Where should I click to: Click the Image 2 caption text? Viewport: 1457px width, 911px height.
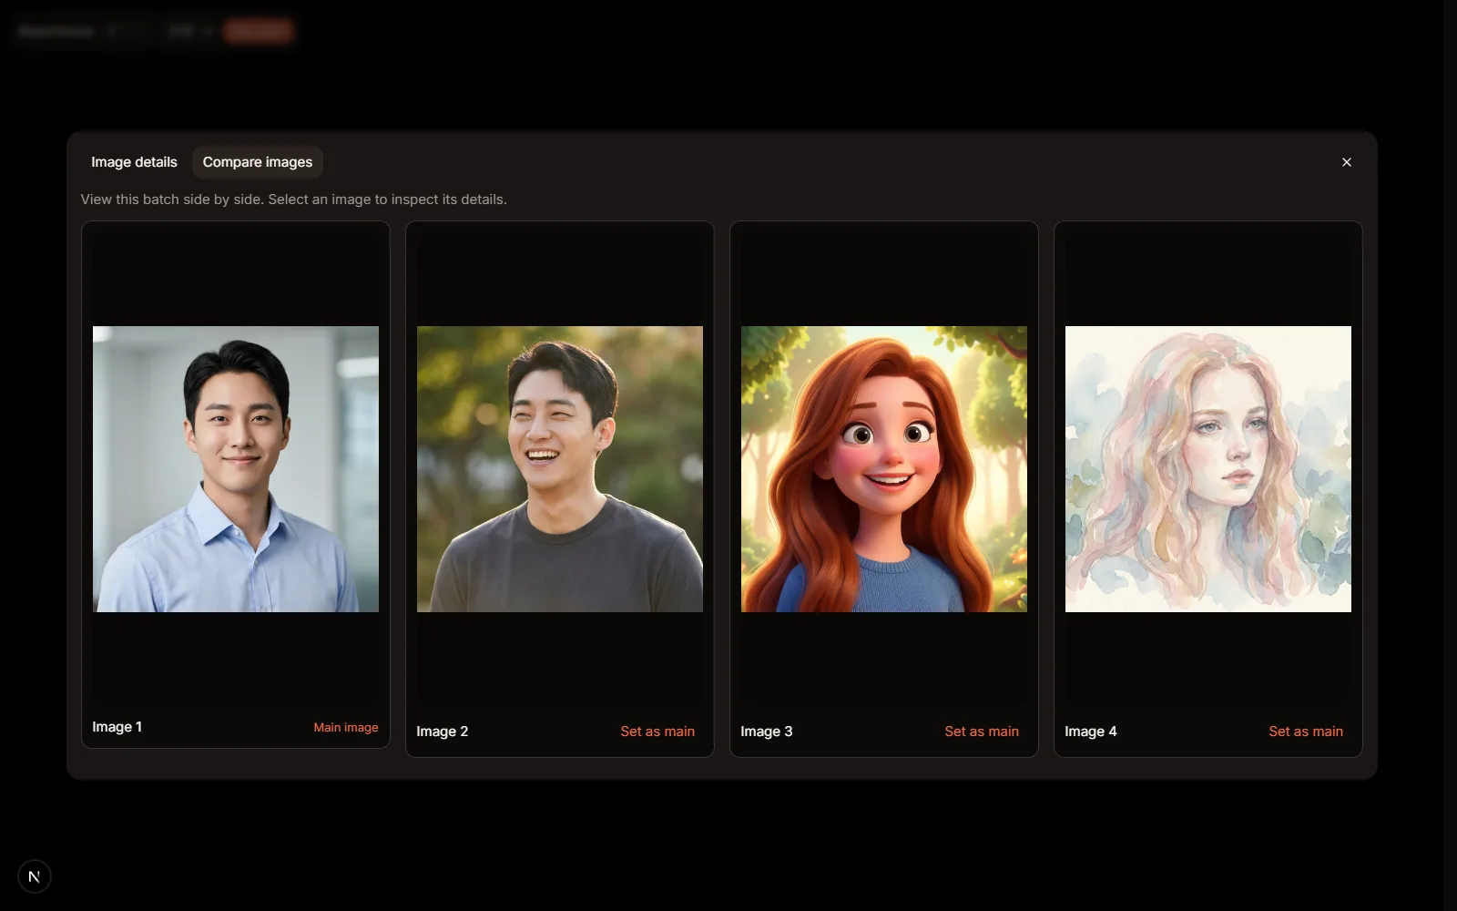pyautogui.click(x=443, y=732)
